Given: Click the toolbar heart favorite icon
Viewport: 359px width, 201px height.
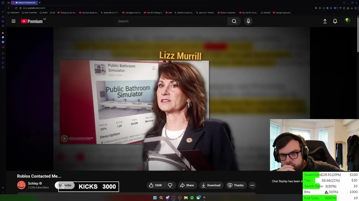Looking at the screenshot, I should pos(335,8).
